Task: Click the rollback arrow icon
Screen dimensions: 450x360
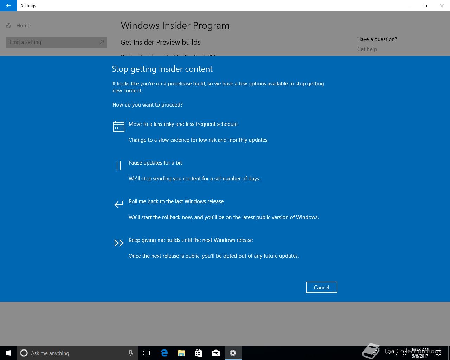Action: (119, 204)
